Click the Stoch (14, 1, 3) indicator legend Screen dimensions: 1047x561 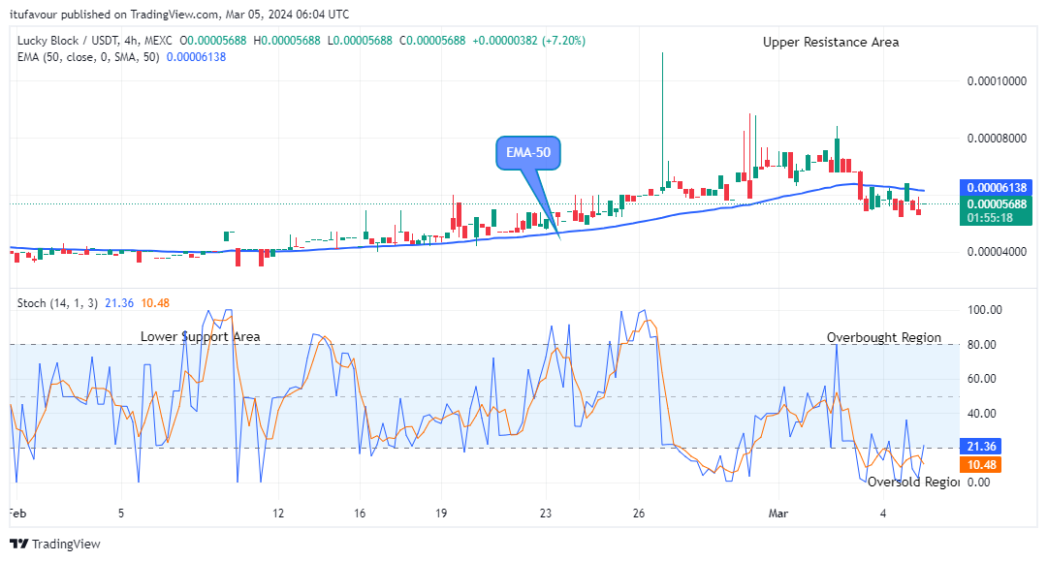(57, 303)
